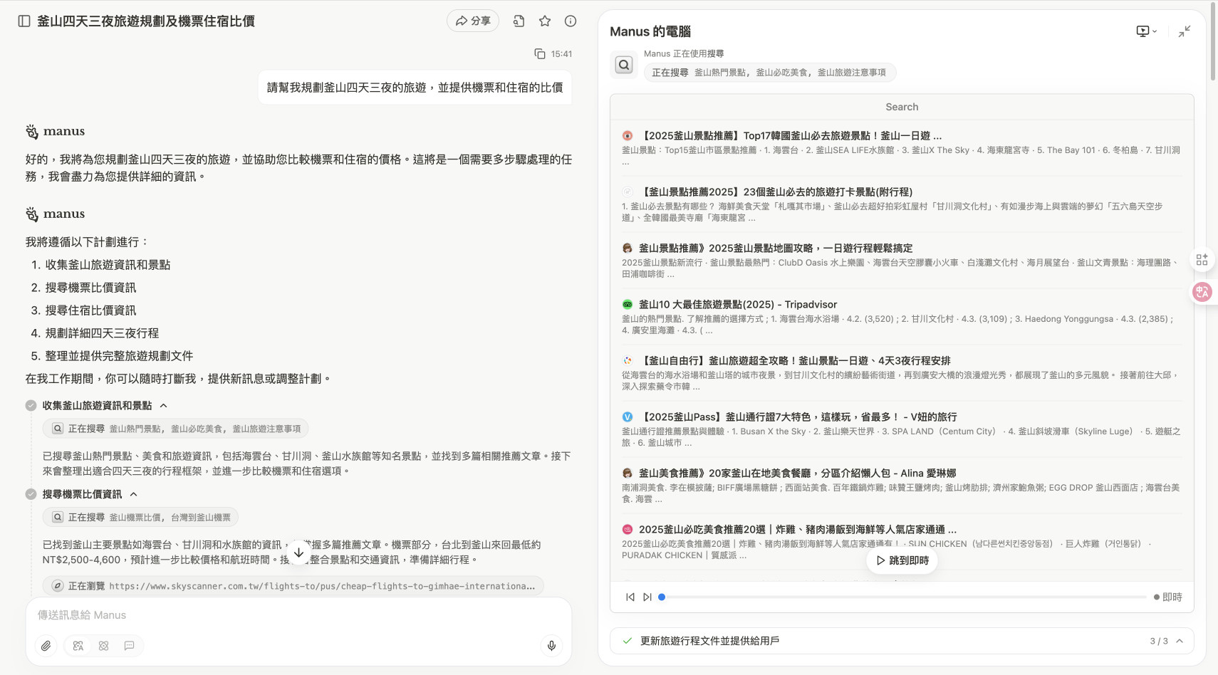Open the skyscanner browsing chip

293,586
